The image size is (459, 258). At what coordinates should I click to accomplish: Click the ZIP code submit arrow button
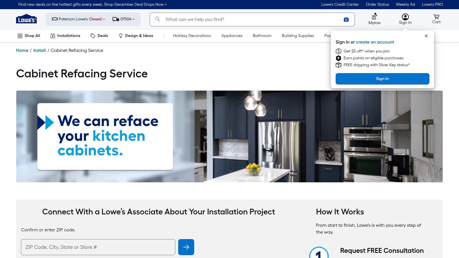click(x=186, y=247)
